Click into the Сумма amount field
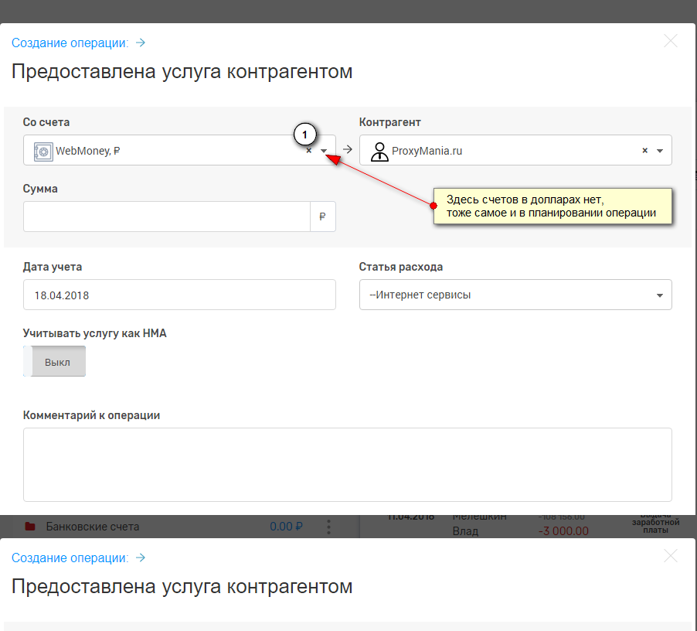This screenshot has width=697, height=631. [166, 217]
